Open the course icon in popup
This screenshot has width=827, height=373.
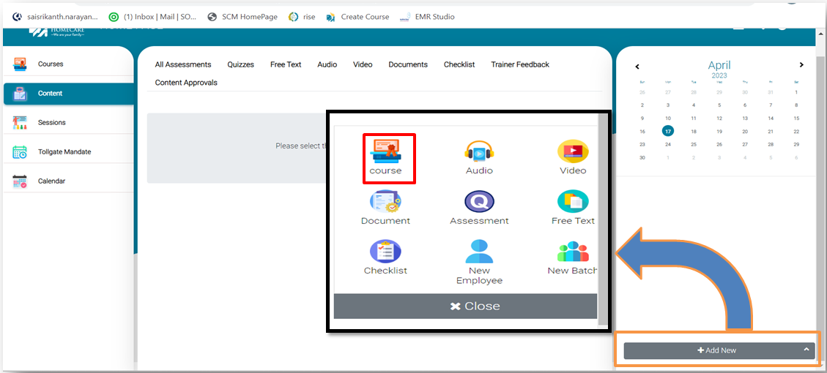[385, 152]
